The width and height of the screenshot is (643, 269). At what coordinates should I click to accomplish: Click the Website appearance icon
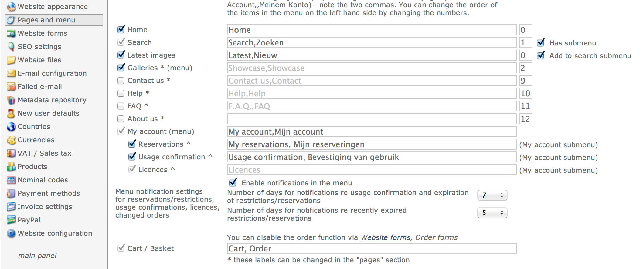11,7
